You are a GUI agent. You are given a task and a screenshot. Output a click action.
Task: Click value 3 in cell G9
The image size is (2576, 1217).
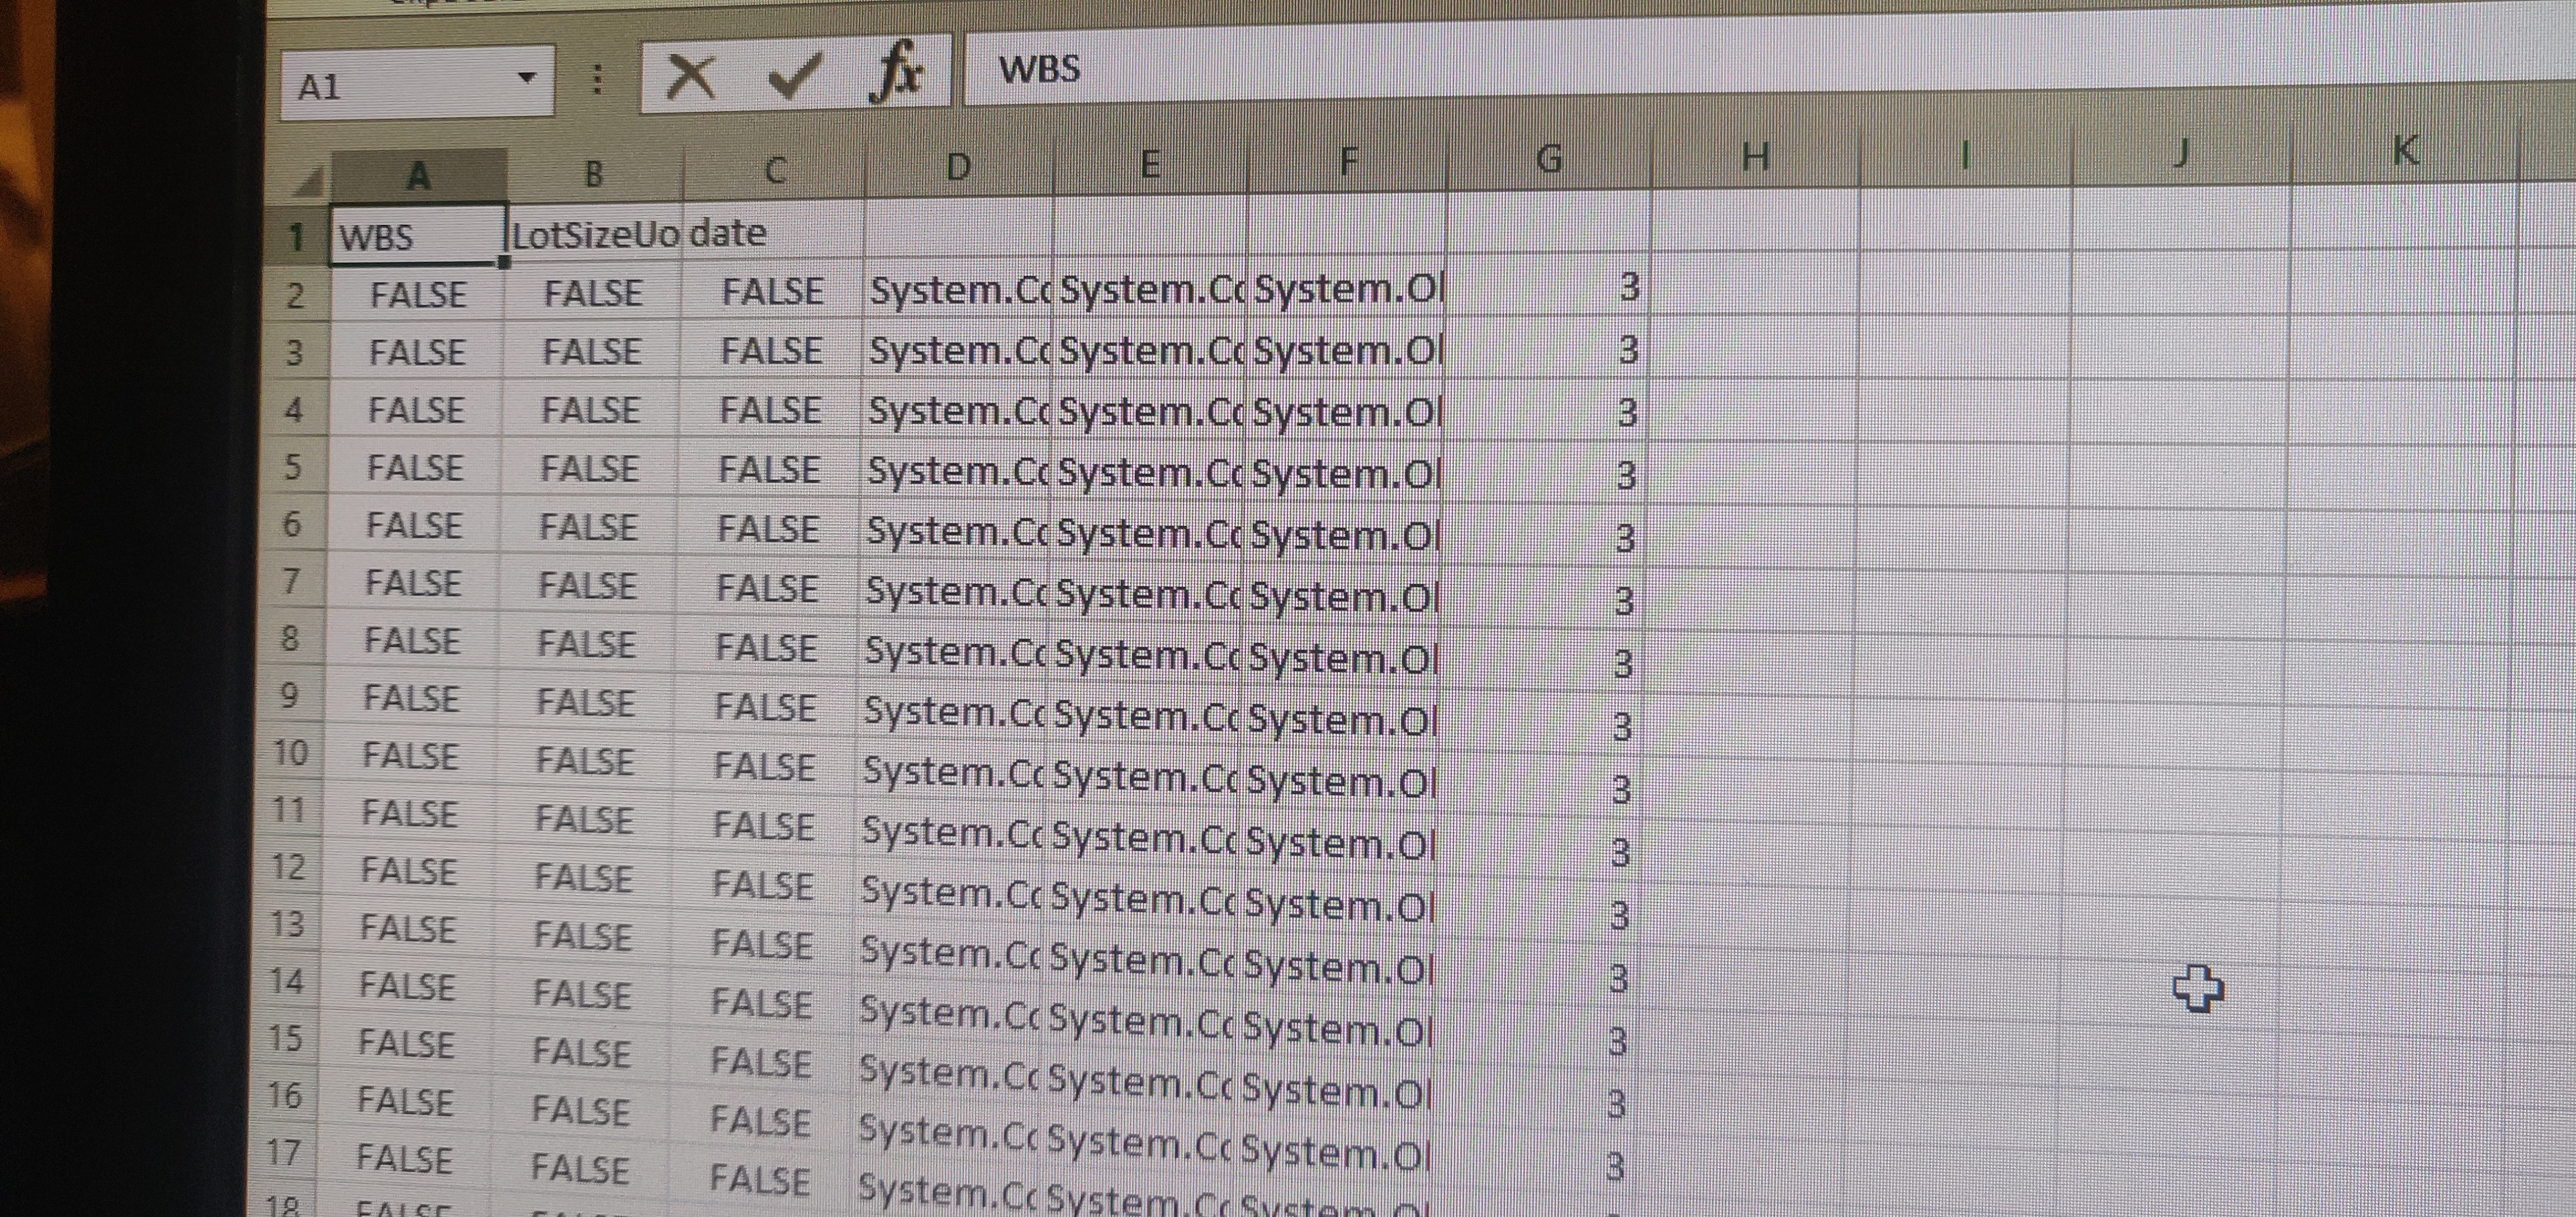pyautogui.click(x=1623, y=725)
